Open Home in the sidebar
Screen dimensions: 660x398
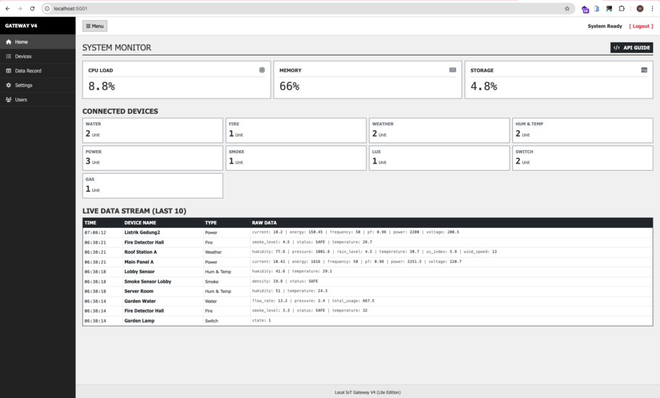[21, 42]
